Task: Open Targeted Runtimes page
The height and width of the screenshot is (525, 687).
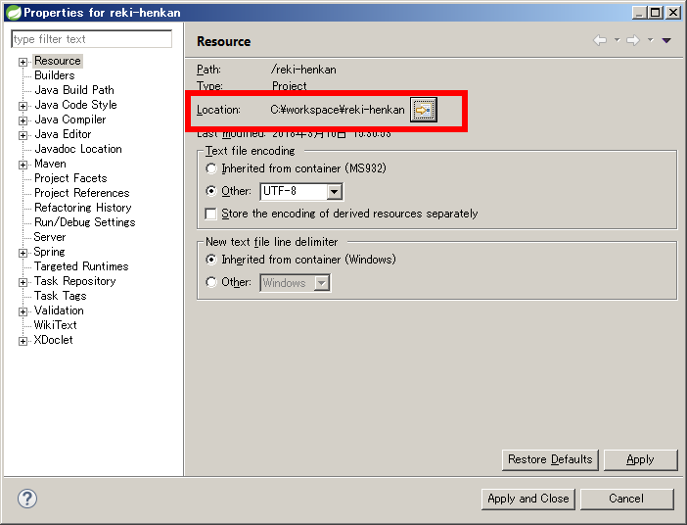Action: (81, 266)
